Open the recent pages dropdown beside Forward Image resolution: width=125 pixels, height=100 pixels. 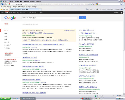pos(7,4)
